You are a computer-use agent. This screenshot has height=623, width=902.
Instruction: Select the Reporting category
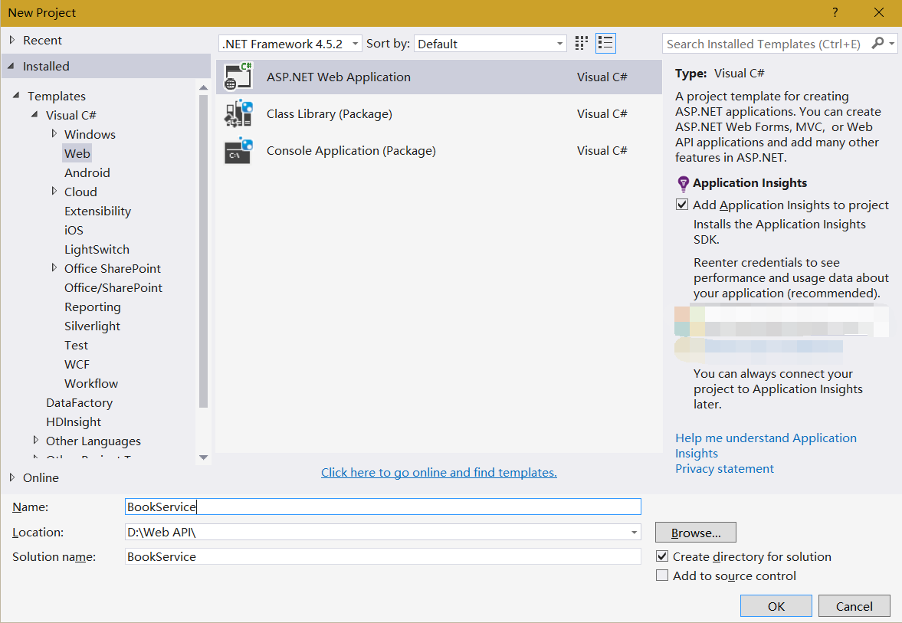(x=93, y=307)
